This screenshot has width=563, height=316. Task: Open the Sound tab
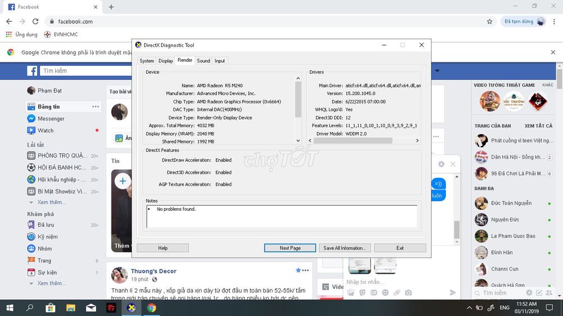203,61
